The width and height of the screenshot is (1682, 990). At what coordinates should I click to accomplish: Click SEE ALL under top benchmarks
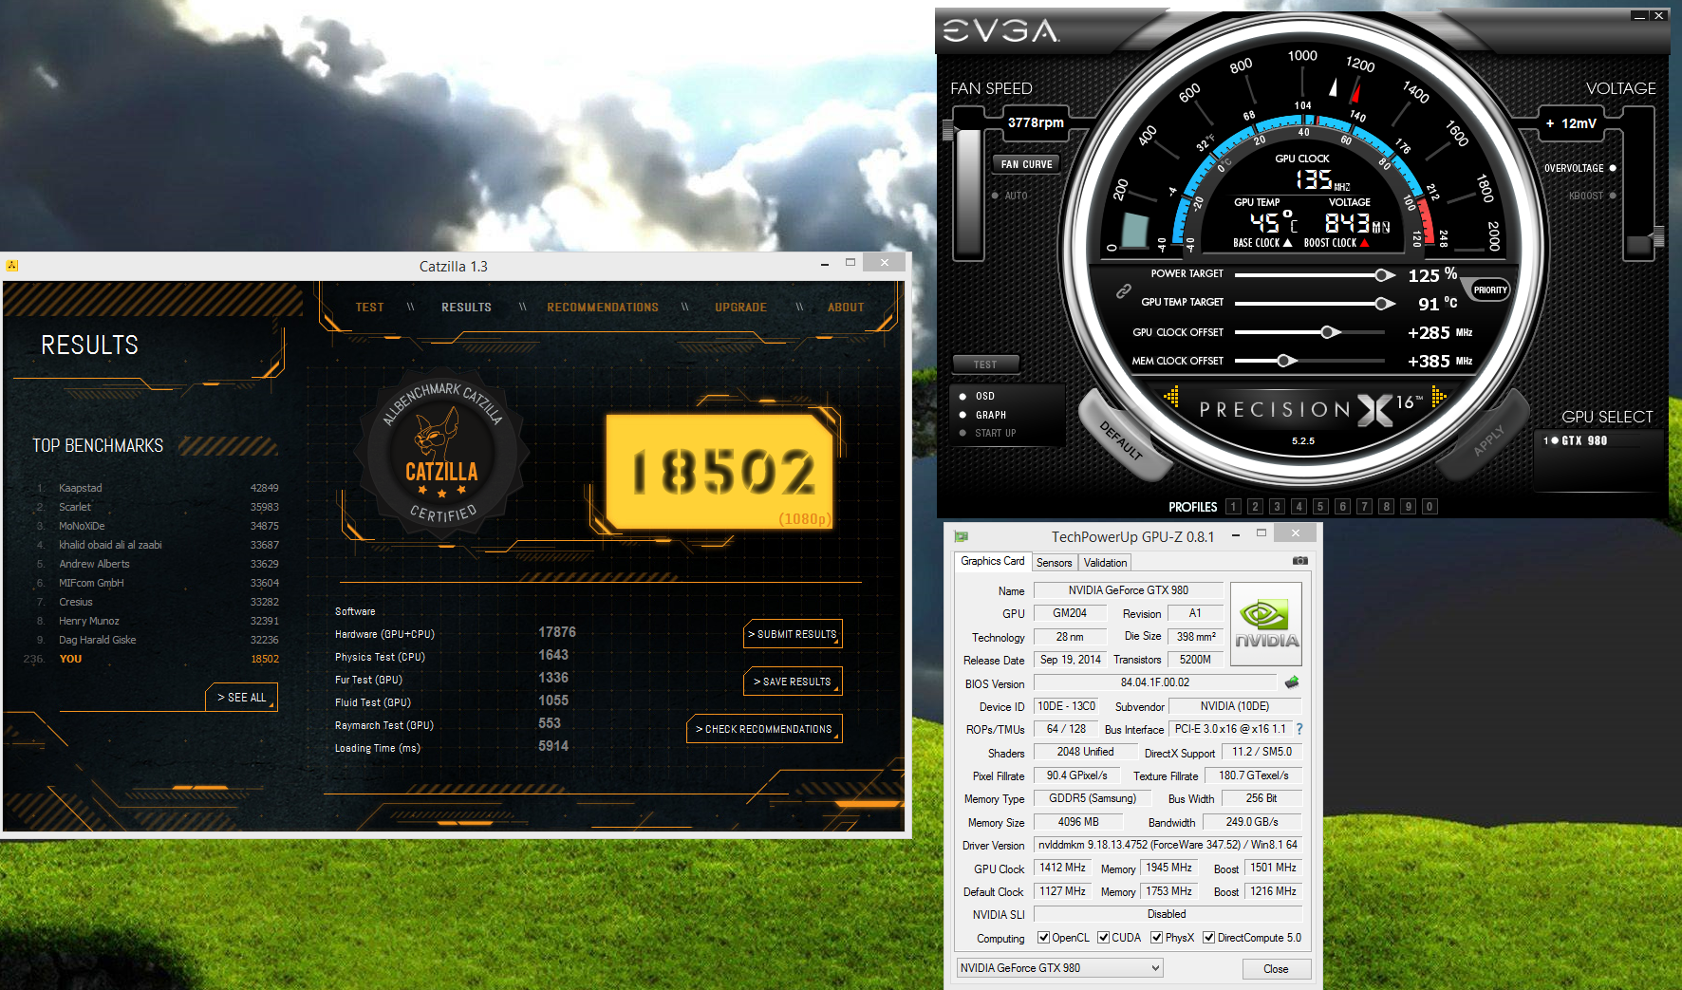(242, 697)
